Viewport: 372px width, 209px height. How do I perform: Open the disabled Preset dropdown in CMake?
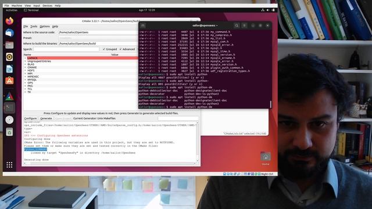[98, 38]
